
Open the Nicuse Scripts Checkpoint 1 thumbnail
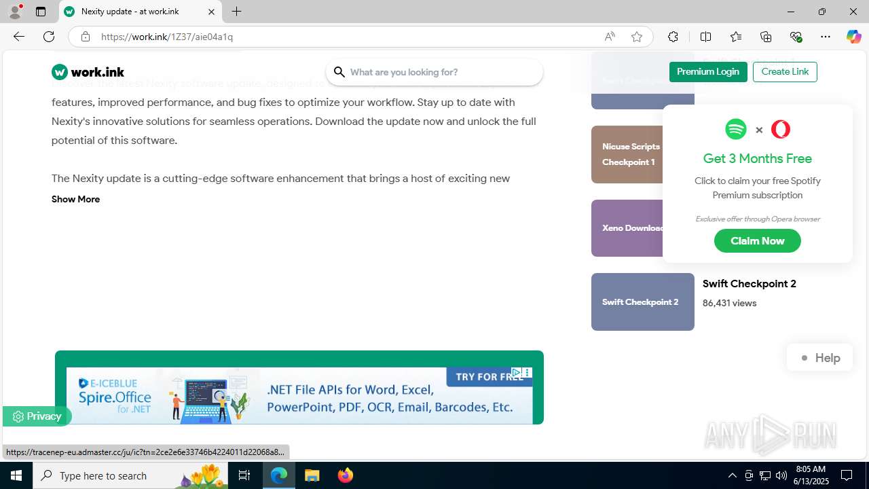click(627, 154)
